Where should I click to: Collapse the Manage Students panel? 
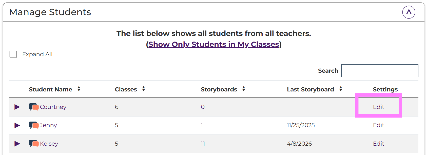click(409, 12)
